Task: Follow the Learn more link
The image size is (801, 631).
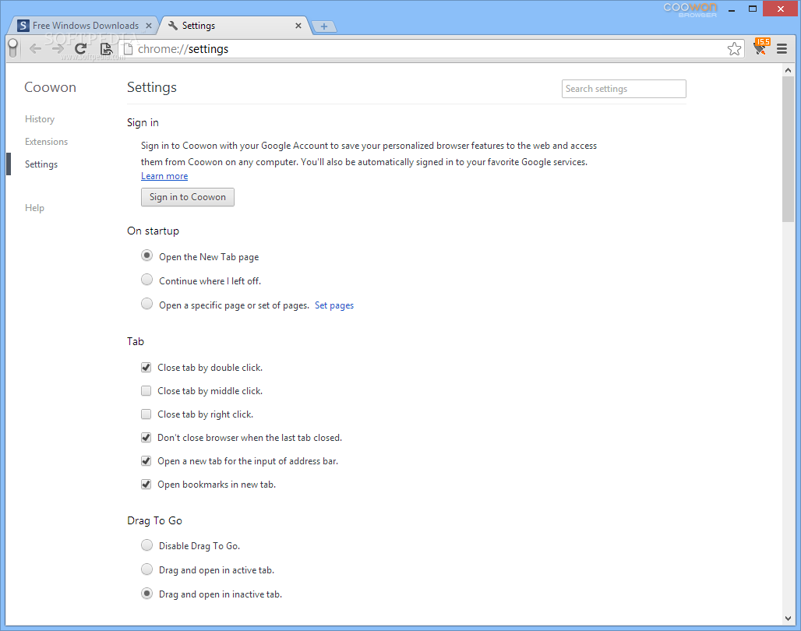Action: click(x=164, y=176)
